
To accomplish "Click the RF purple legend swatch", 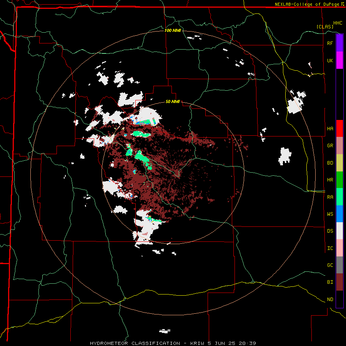I will (x=339, y=43).
